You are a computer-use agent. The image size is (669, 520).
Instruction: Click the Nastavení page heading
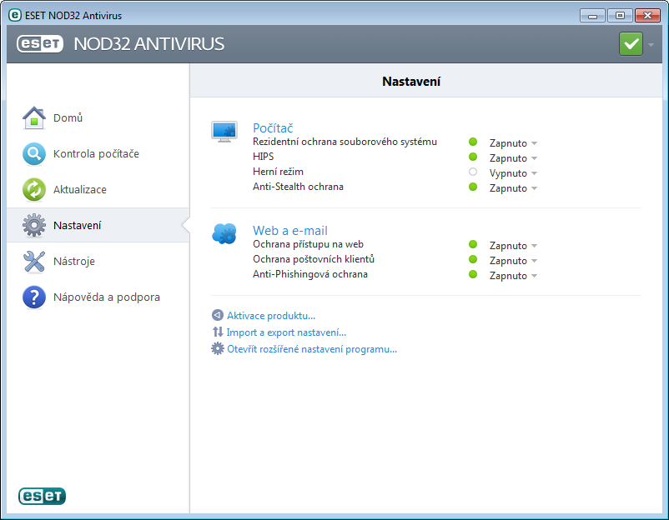[411, 82]
